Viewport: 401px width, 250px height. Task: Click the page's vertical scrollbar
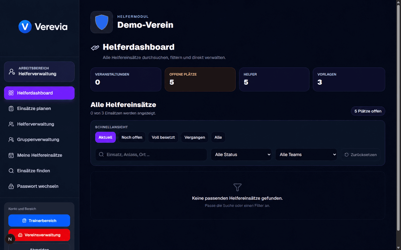398,118
